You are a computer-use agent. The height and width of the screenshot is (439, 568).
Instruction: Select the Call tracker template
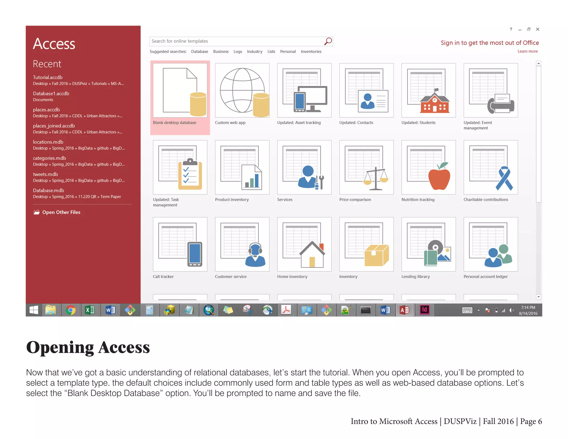tap(180, 248)
